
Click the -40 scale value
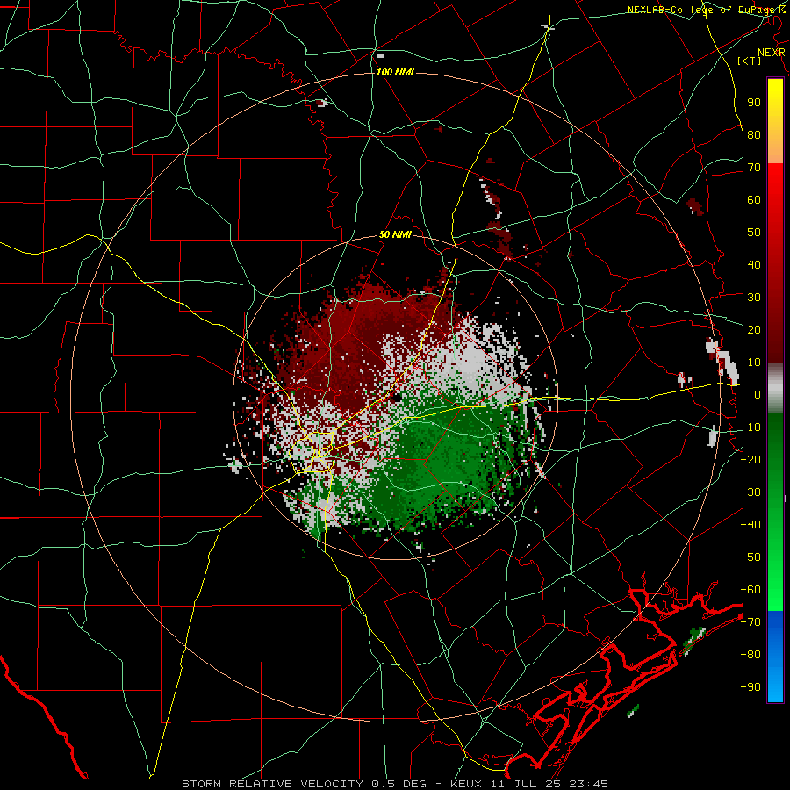point(750,525)
